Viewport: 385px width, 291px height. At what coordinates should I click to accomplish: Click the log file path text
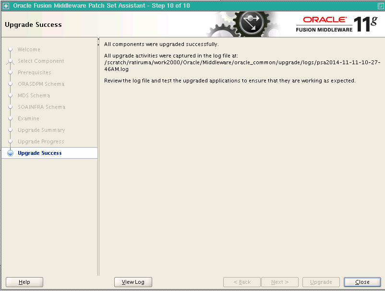coord(242,66)
